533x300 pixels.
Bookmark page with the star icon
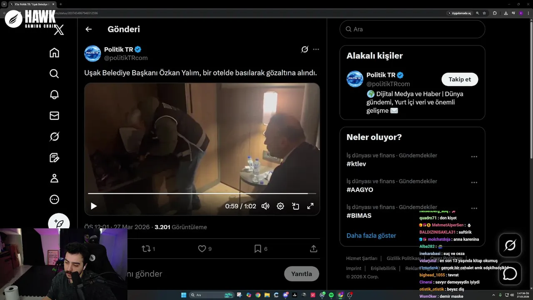[484, 13]
